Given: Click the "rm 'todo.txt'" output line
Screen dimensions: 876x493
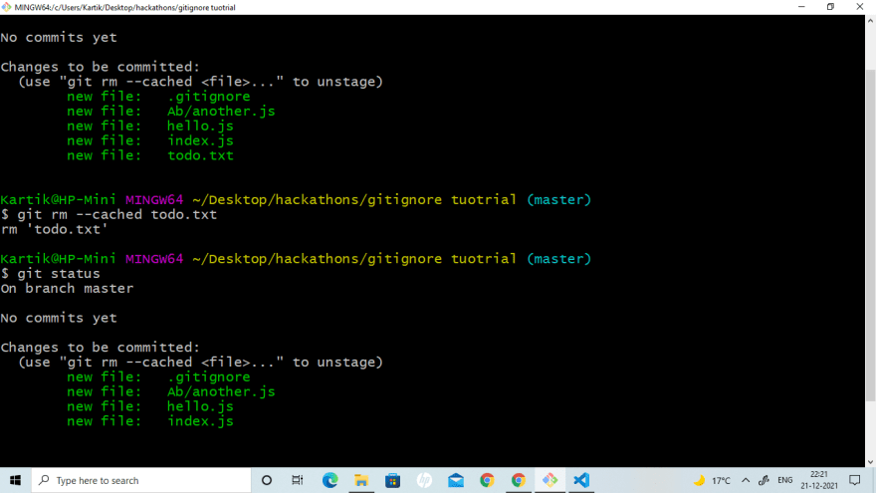Looking at the screenshot, I should pyautogui.click(x=54, y=229).
